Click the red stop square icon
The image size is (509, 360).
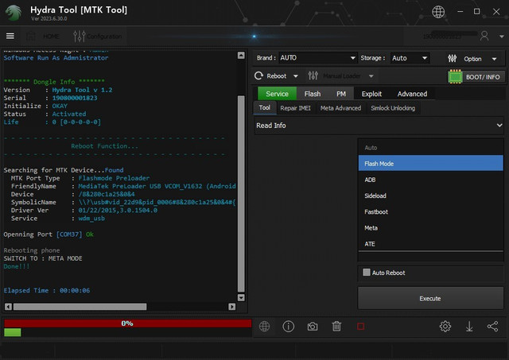360,327
